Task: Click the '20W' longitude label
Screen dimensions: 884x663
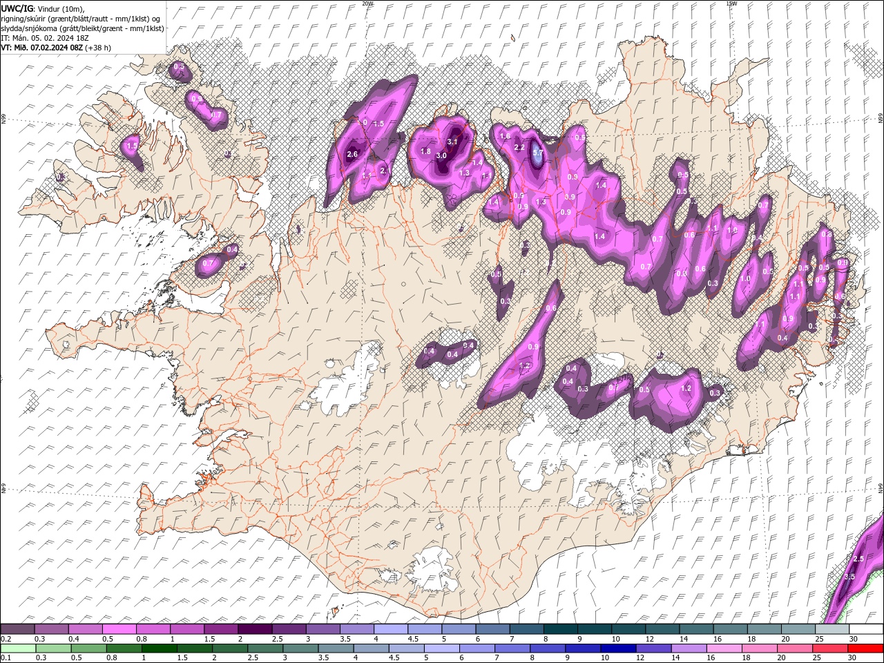Action: coord(367,3)
